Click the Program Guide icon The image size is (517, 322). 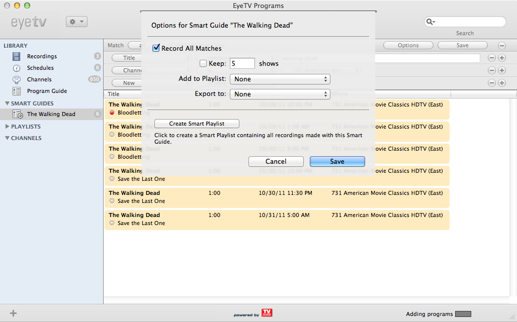17,91
